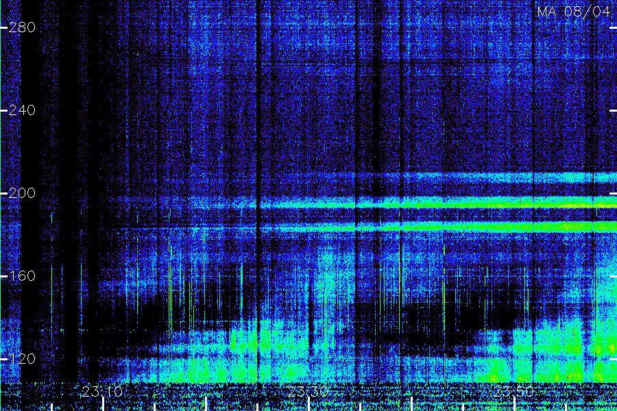This screenshot has height=411, width=617.
Task: Click the MA 08/04 date label
Action: click(574, 12)
